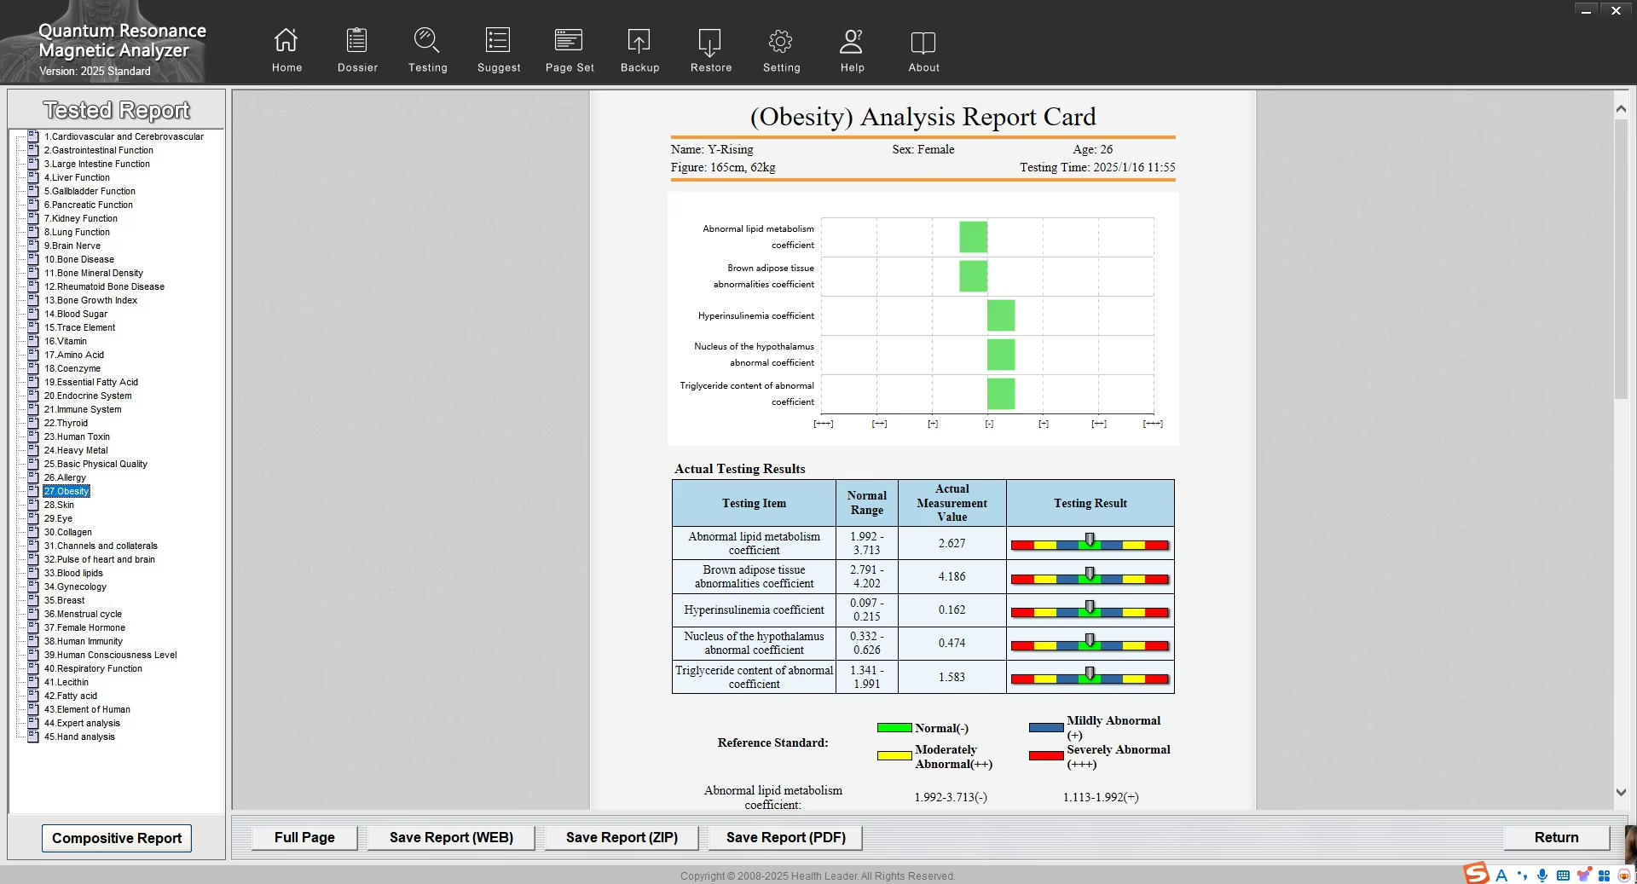Click the Return button
This screenshot has height=884, width=1637.
pos(1556,837)
